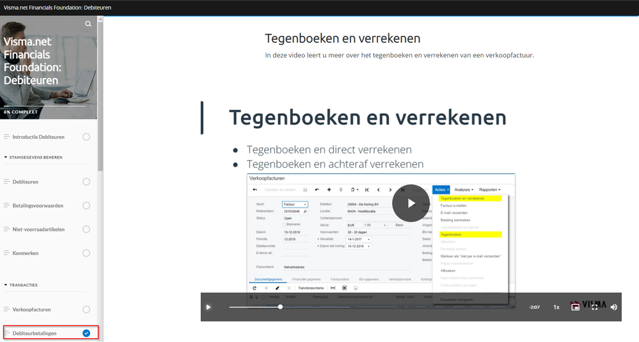Click the completion circle for Niet-voorraadartikelen
The width and height of the screenshot is (639, 342).
click(x=86, y=229)
